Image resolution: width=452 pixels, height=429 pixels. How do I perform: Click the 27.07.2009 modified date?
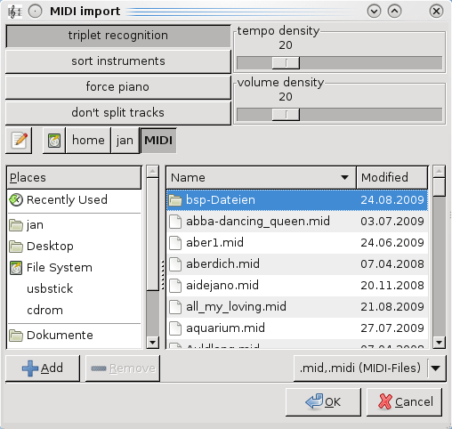(x=392, y=328)
